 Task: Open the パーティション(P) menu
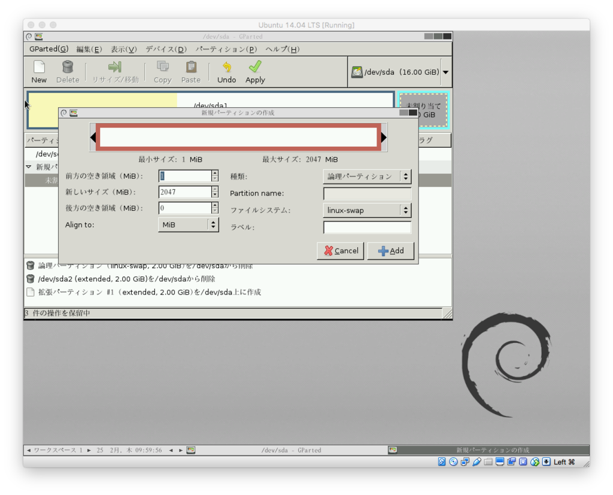pyautogui.click(x=226, y=49)
